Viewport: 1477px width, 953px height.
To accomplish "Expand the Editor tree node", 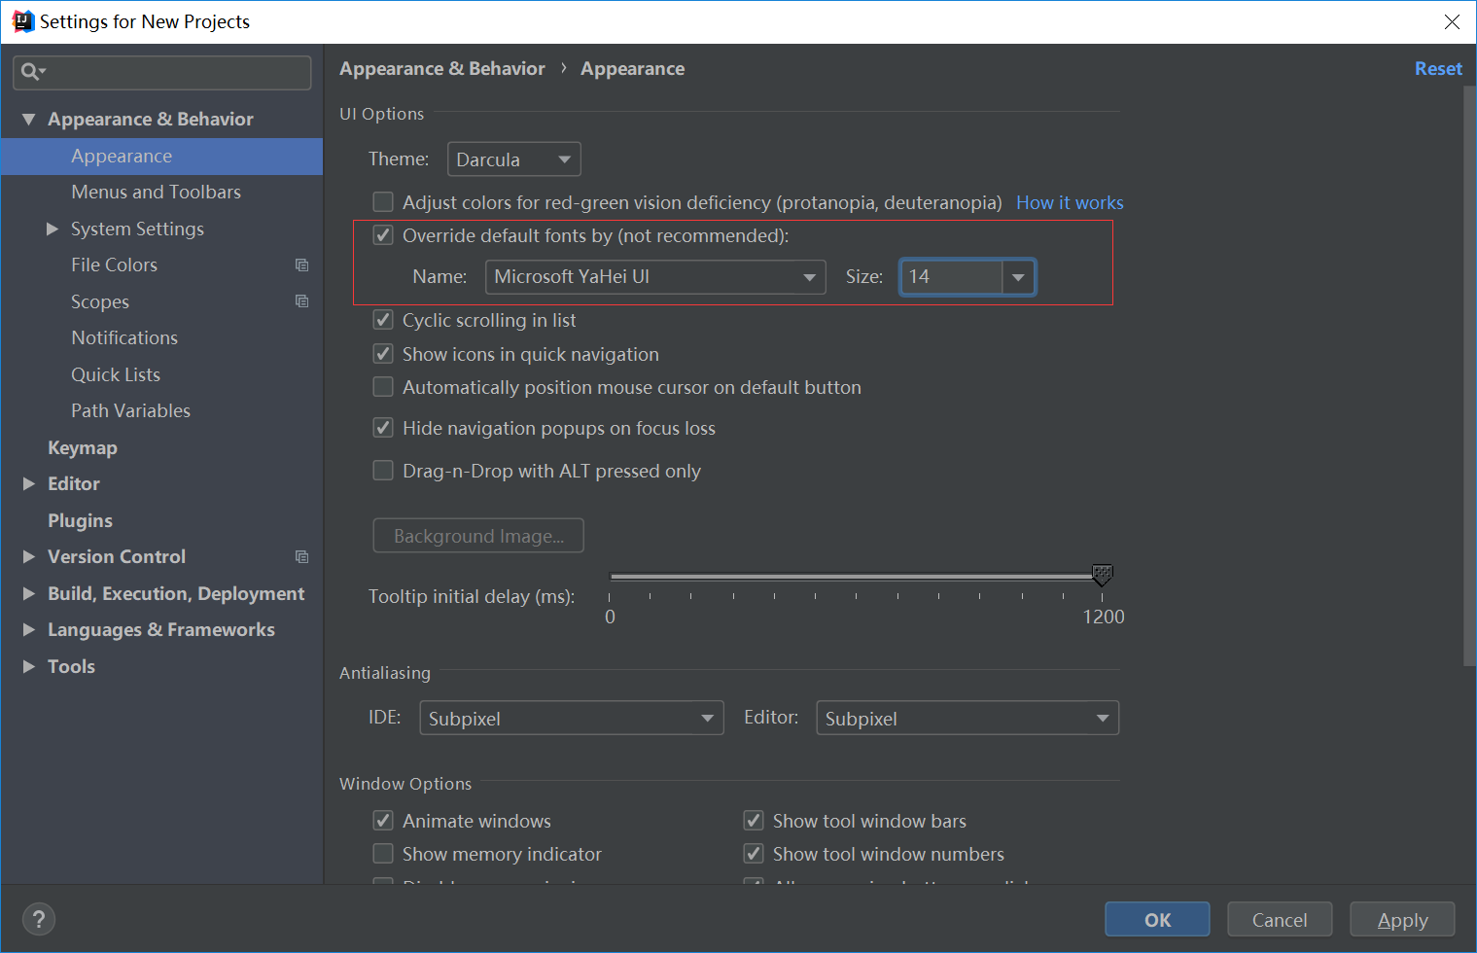I will coord(28,483).
